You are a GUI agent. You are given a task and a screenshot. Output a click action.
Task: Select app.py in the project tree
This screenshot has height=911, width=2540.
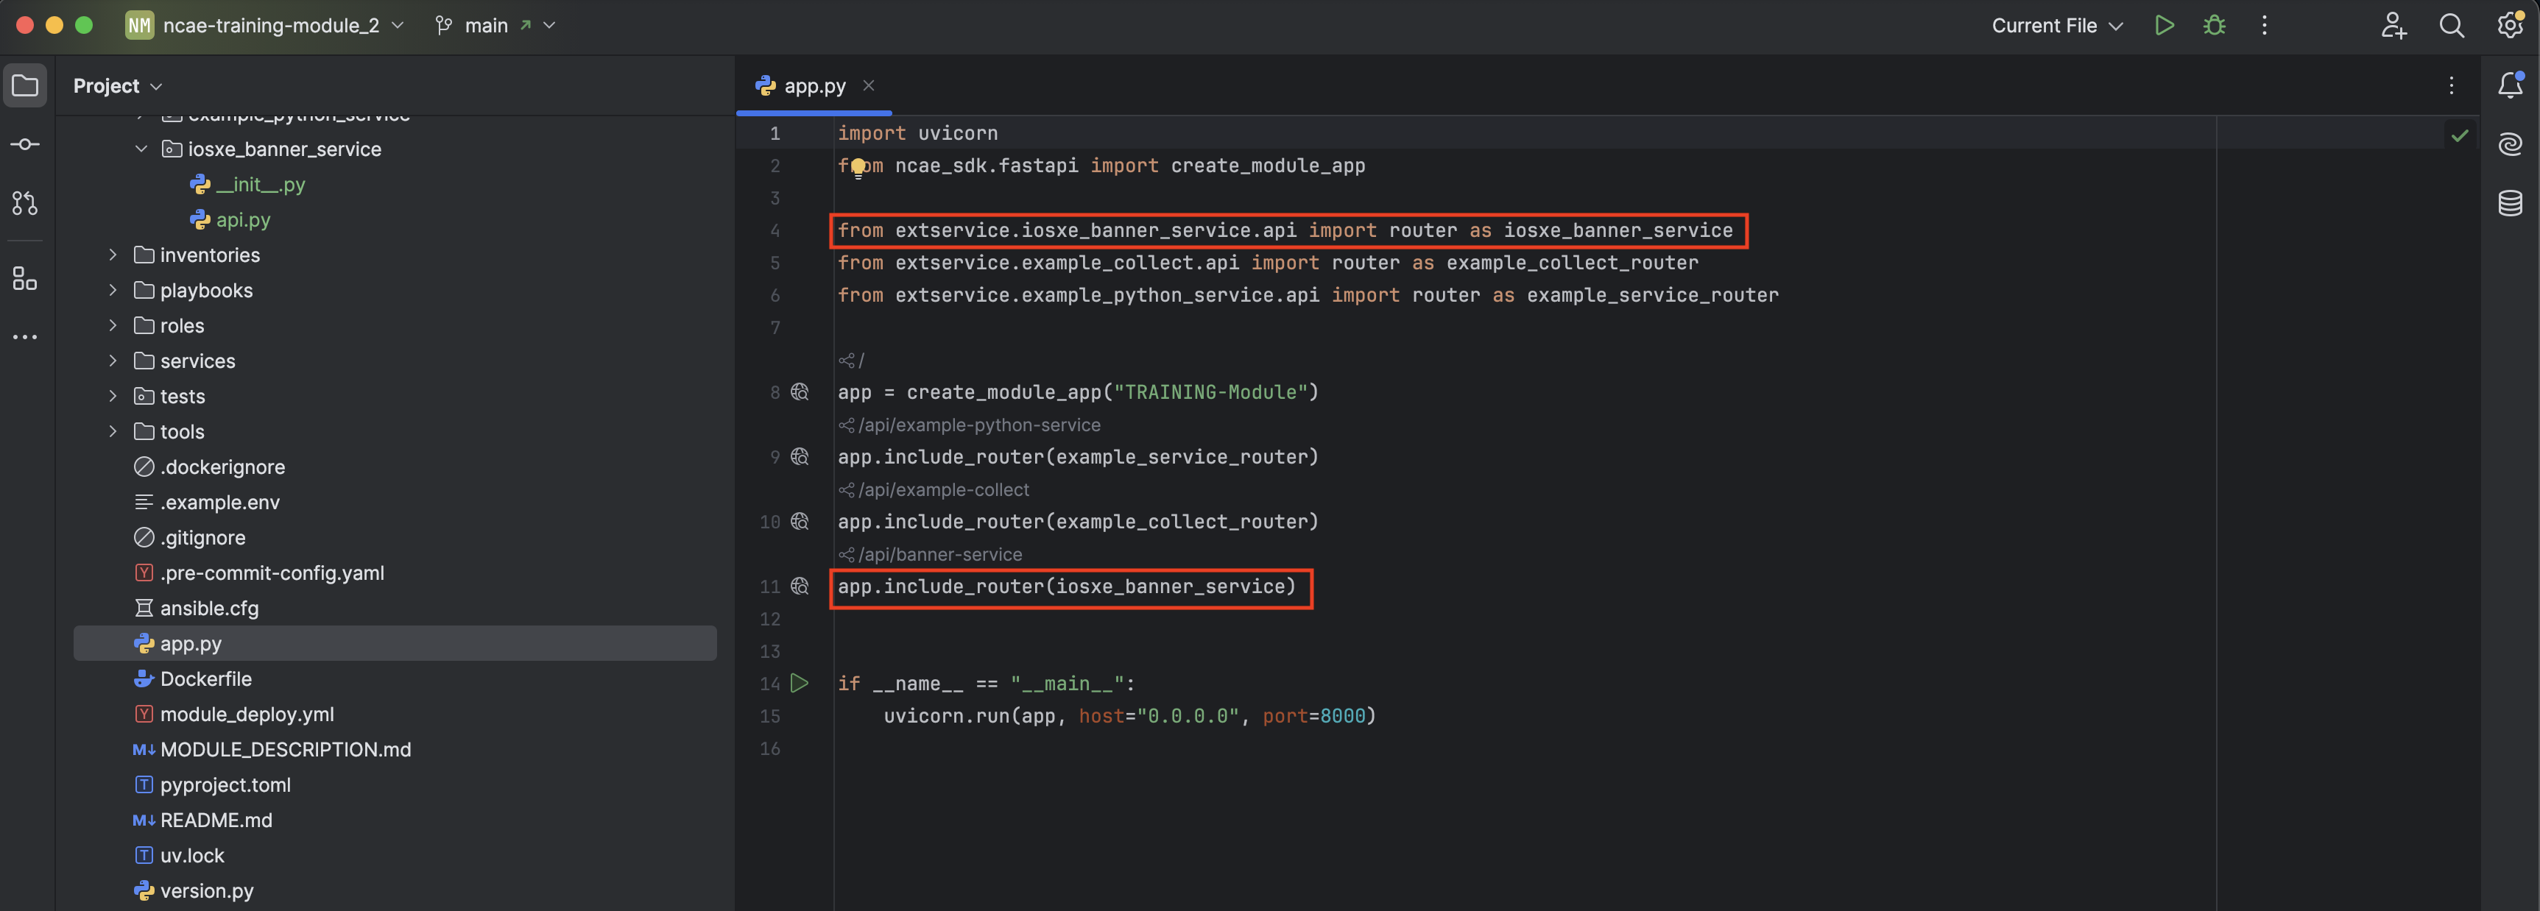[395, 644]
